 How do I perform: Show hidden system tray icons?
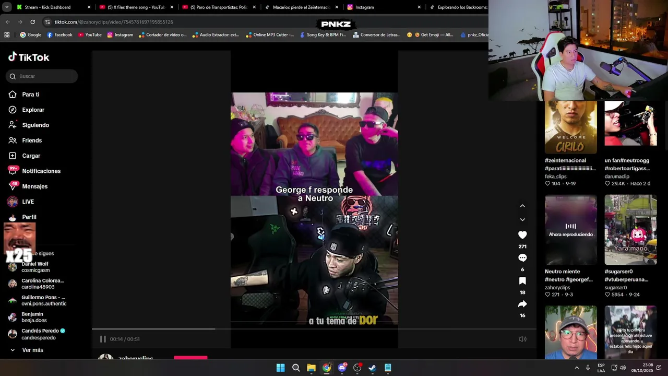[x=577, y=368]
